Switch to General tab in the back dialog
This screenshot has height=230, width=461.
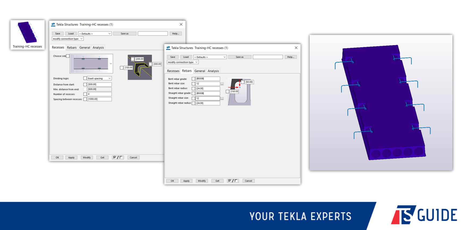[85, 48]
